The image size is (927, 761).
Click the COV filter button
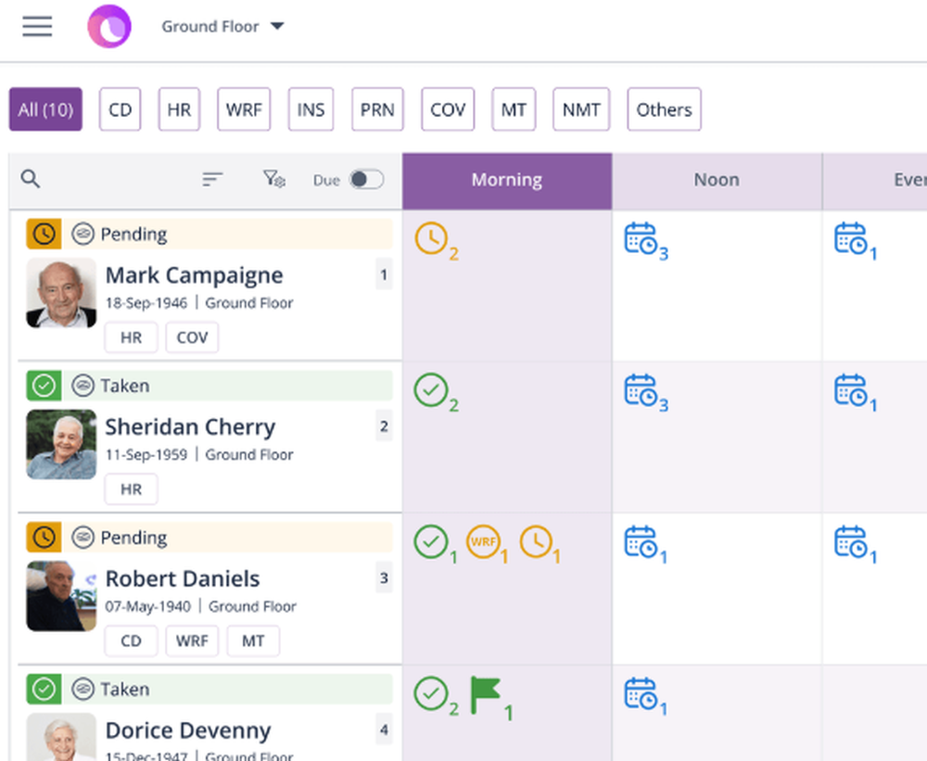(448, 108)
